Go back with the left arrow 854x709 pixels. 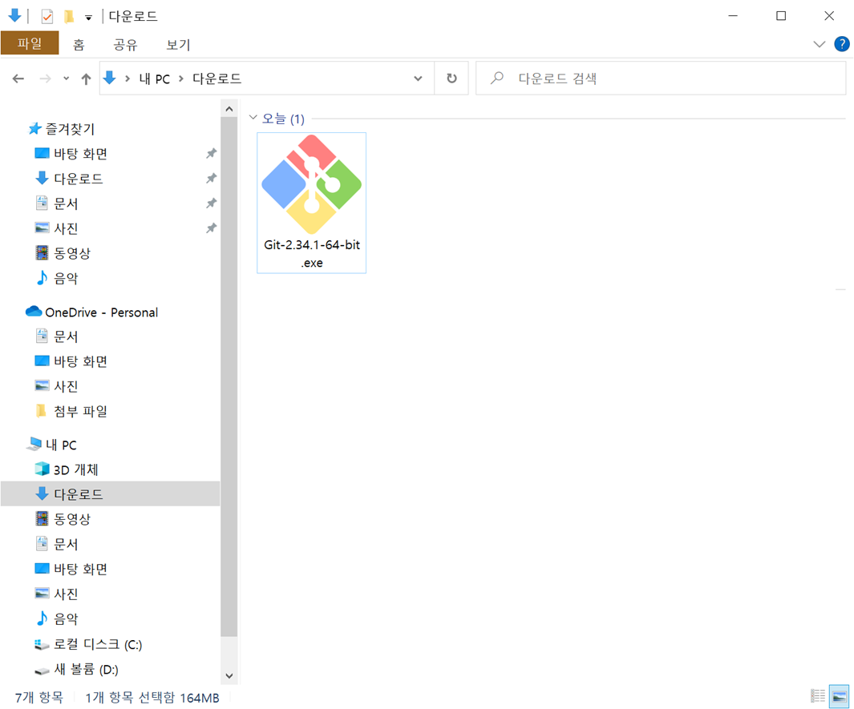tap(18, 79)
